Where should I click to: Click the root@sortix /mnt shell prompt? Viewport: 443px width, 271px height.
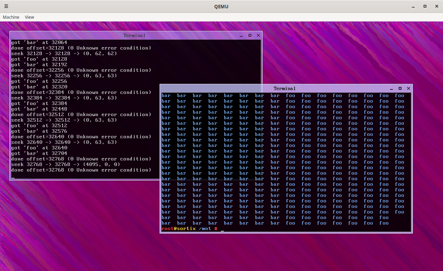pos(189,229)
